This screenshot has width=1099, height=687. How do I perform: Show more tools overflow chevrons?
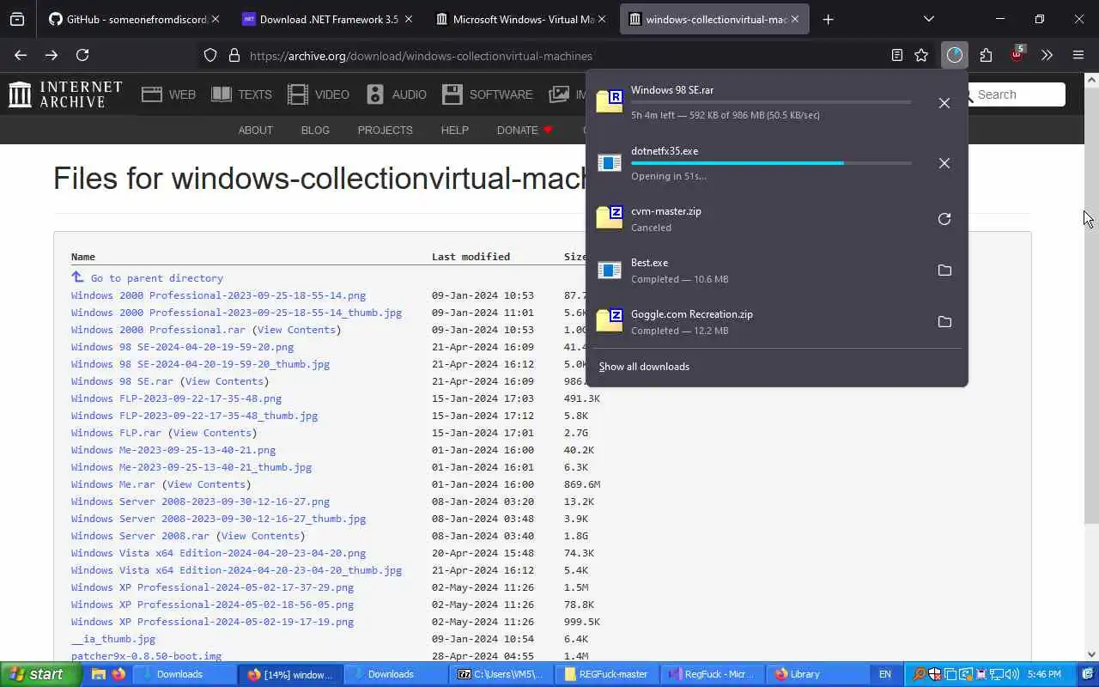pos(1047,55)
